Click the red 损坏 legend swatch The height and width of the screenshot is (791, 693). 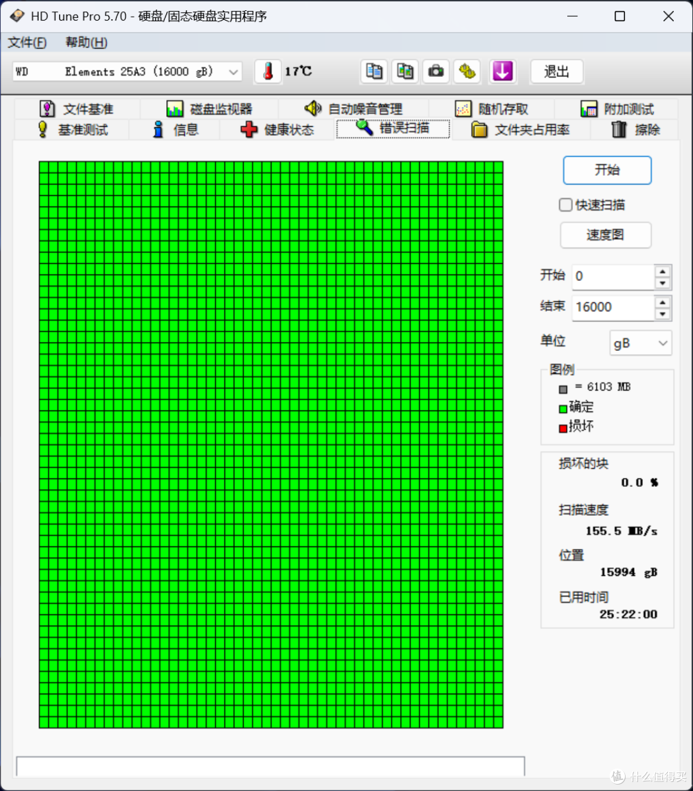(563, 429)
